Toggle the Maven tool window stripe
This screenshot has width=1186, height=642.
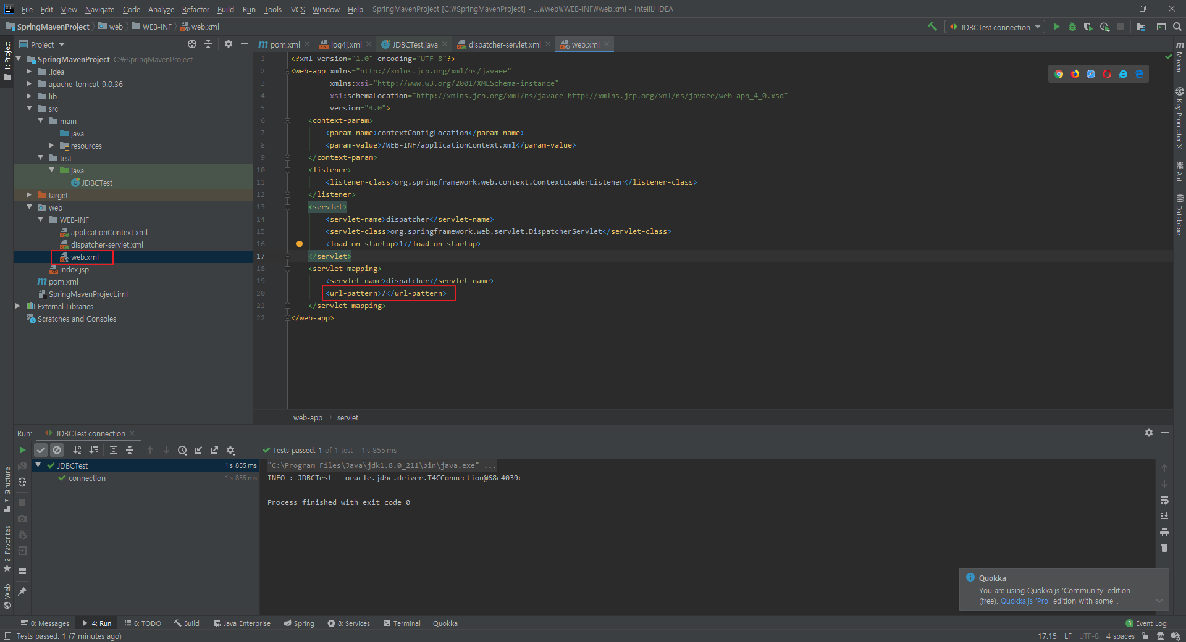1179,57
